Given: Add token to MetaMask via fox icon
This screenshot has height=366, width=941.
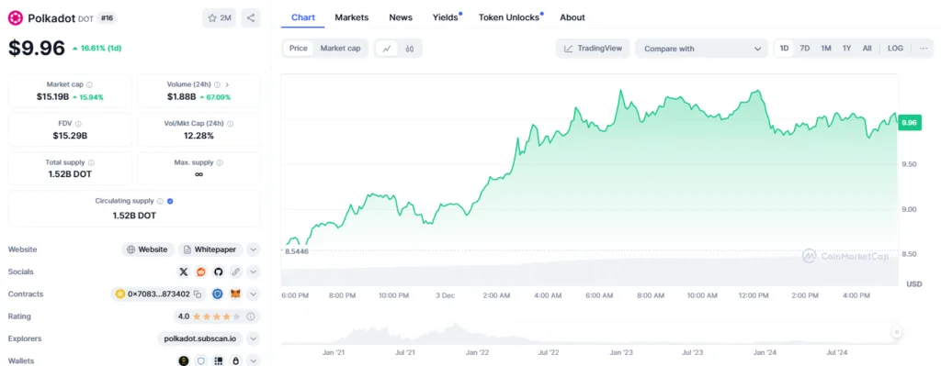Looking at the screenshot, I should pos(235,294).
